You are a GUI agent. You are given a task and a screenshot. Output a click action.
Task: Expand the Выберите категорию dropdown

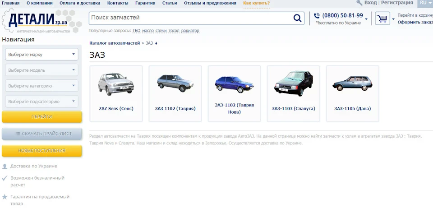(41, 86)
